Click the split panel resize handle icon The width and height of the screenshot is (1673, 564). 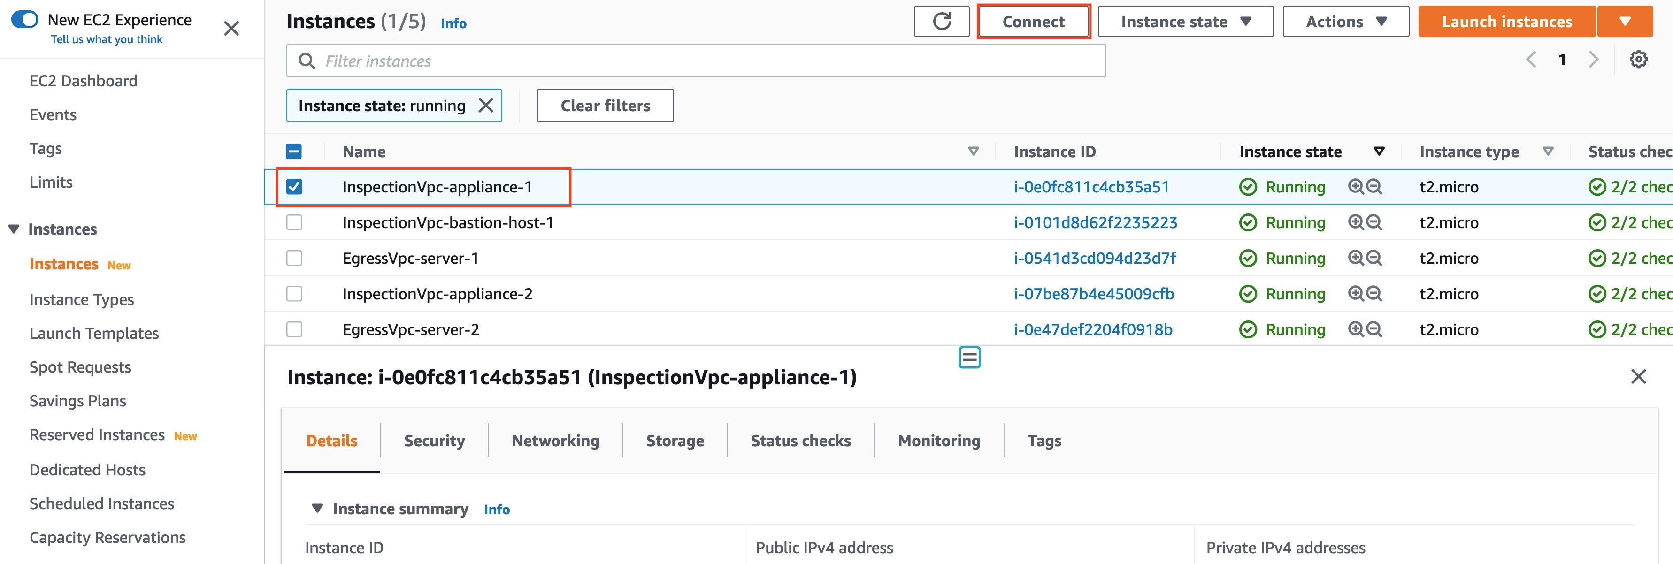970,357
